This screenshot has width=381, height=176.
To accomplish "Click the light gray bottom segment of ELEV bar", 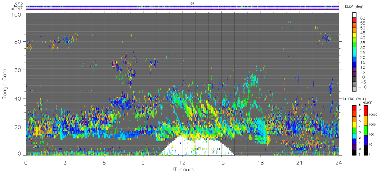I will tap(355, 89).
